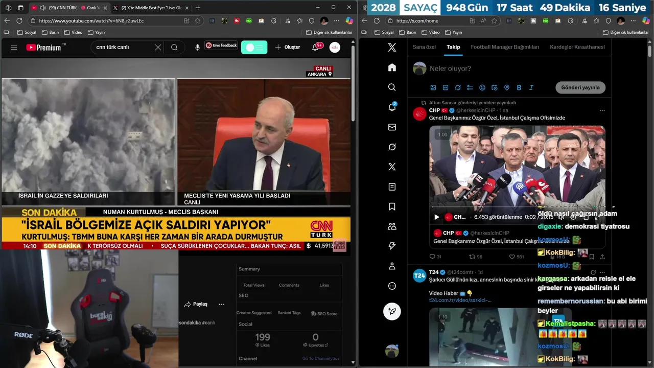
Task: Add a poll using the composer poll icon
Action: click(x=470, y=87)
